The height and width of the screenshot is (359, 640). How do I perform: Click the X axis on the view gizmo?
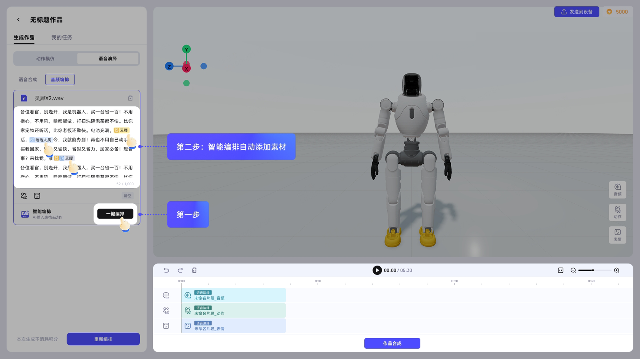click(x=186, y=68)
